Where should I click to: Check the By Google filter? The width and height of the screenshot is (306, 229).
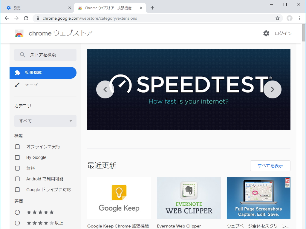17,157
